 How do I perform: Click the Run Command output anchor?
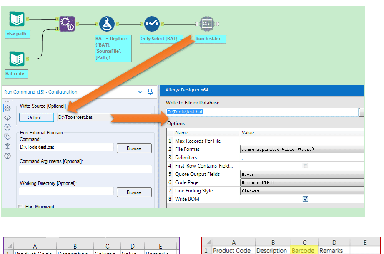click(x=218, y=24)
